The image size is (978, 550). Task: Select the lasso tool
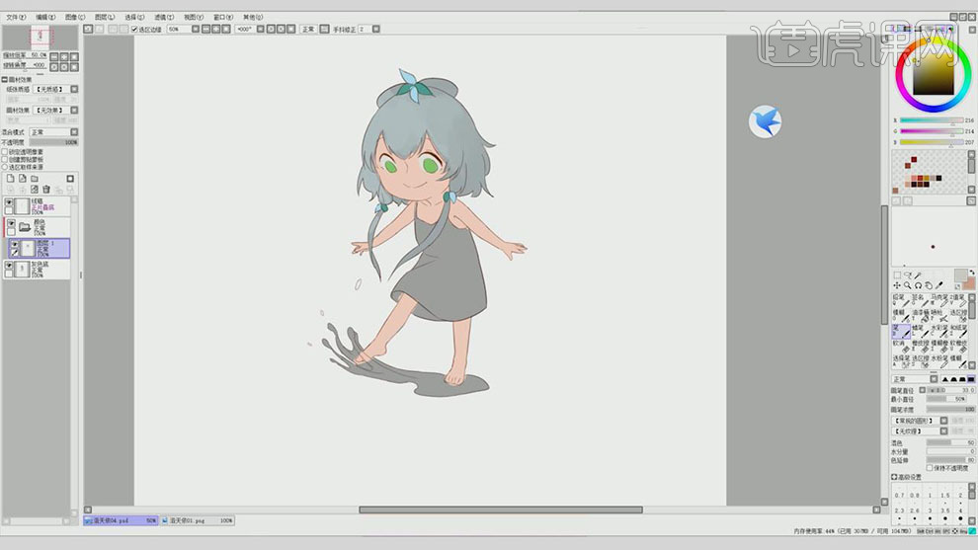tap(908, 275)
